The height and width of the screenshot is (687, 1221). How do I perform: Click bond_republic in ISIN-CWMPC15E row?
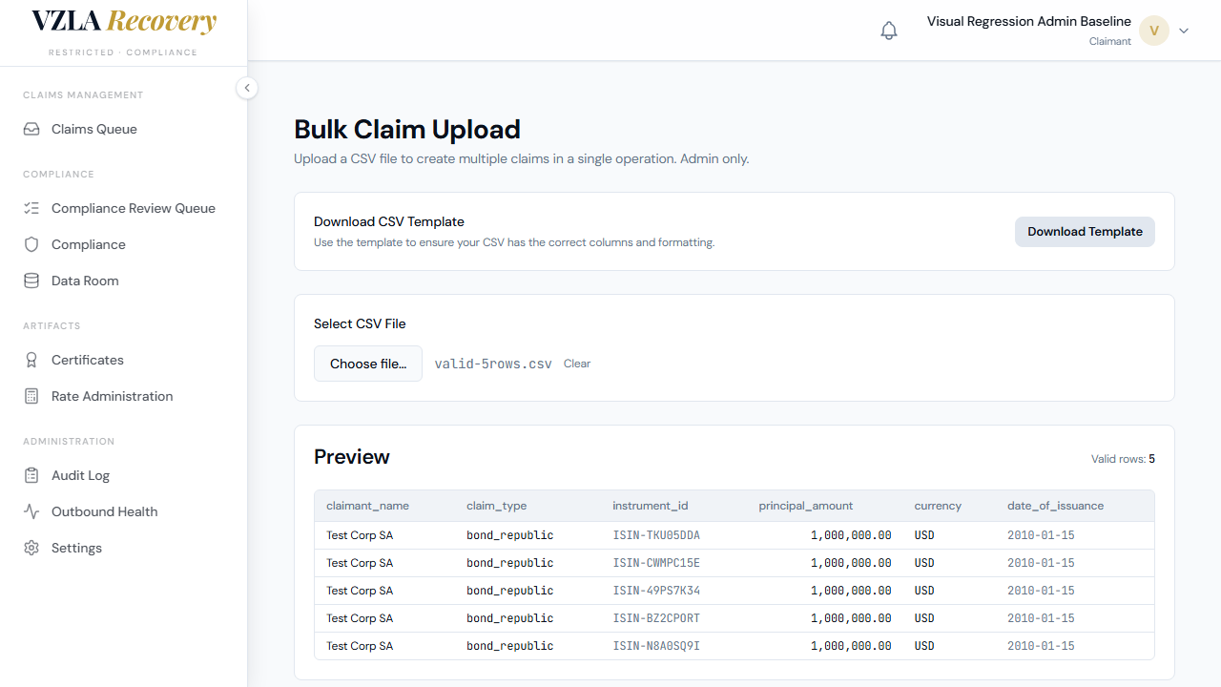coord(509,563)
